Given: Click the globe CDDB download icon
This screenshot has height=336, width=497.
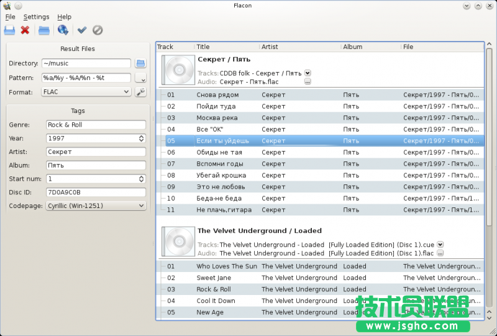Looking at the screenshot, I should click(63, 30).
